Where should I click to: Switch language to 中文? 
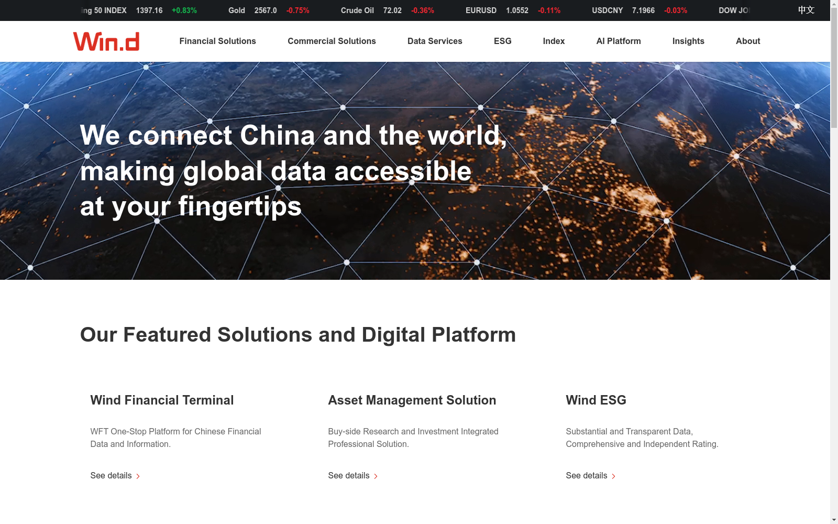tap(806, 10)
